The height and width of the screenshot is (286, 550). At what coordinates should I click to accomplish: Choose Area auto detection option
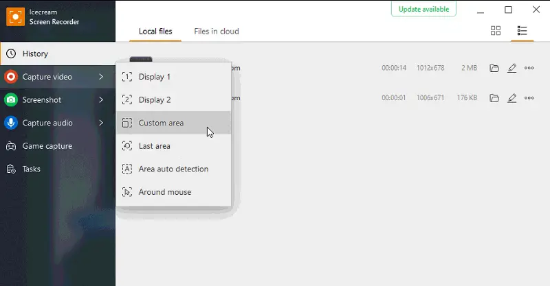click(x=173, y=169)
